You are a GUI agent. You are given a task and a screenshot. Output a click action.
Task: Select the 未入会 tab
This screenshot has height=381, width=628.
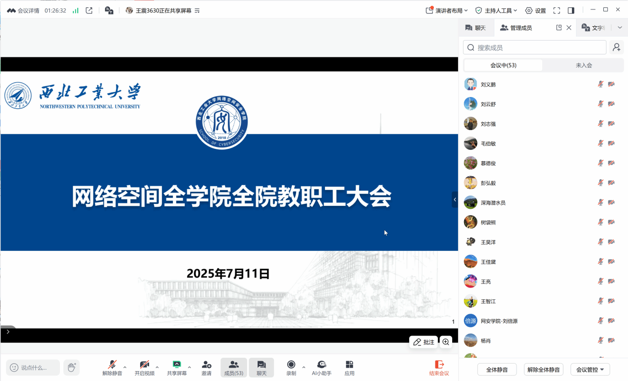point(583,65)
